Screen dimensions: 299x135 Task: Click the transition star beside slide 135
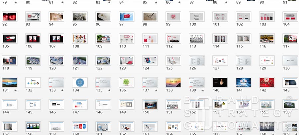(x=109, y=90)
